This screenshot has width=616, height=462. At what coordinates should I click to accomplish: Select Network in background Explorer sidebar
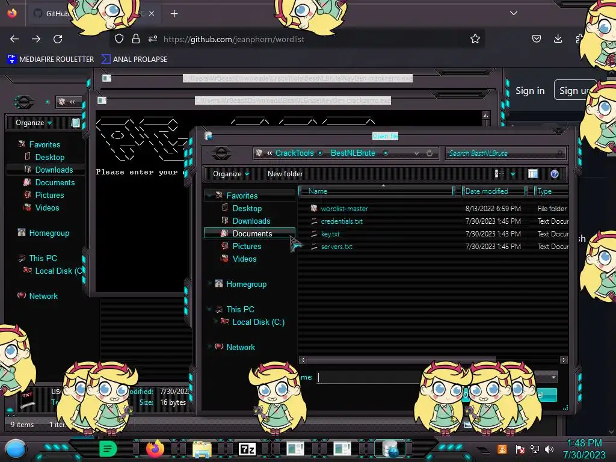point(43,296)
